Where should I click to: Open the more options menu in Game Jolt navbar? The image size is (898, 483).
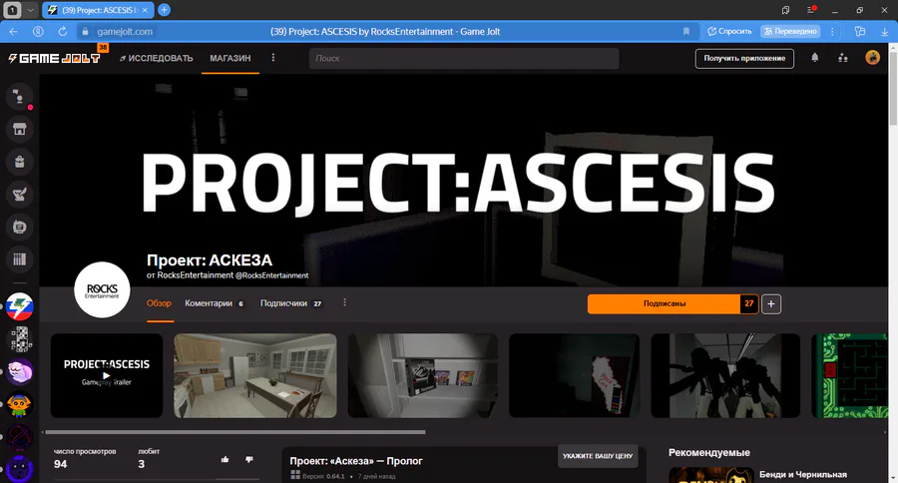[272, 58]
